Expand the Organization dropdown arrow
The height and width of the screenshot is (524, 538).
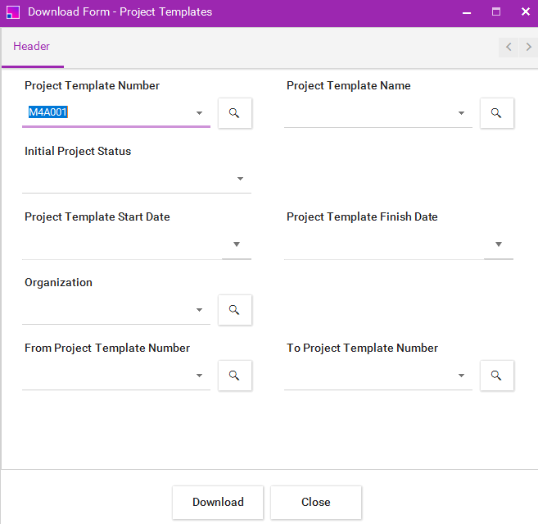coord(200,310)
